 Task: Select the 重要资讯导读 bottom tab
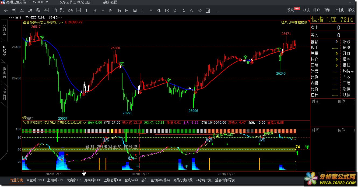[225, 180]
